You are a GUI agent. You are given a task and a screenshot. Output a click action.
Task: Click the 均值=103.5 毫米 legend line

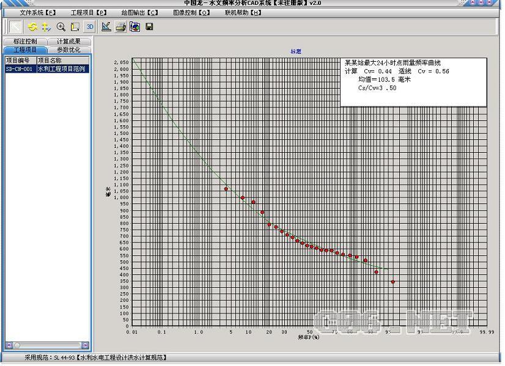[385, 79]
